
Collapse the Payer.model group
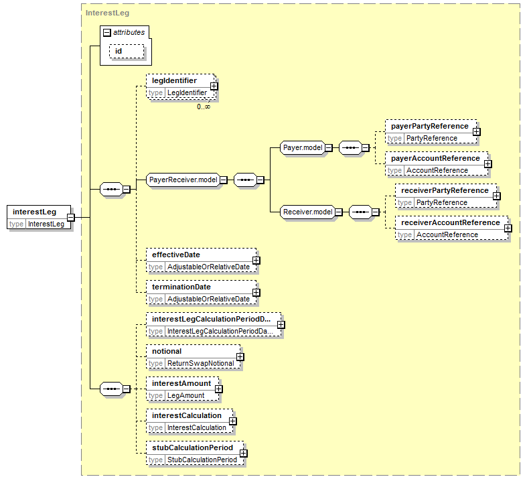(x=329, y=147)
